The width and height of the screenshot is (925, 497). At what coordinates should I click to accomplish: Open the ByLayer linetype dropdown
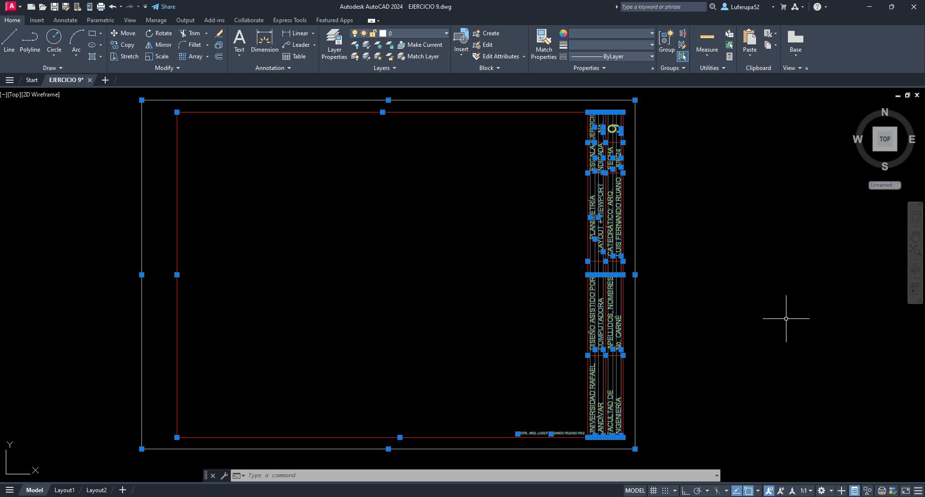click(612, 56)
